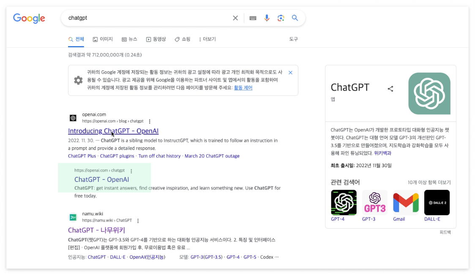
Task: Click the 관련 검색어 heading
Action: point(345,182)
